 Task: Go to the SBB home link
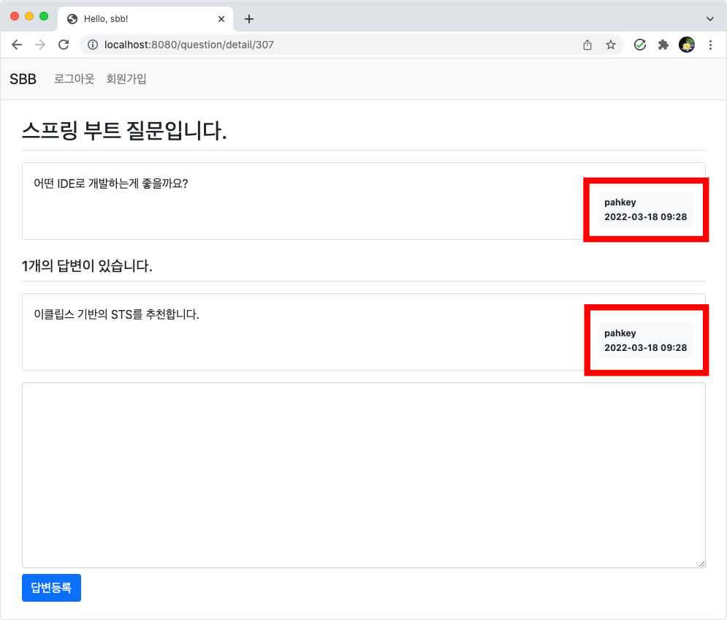[23, 79]
